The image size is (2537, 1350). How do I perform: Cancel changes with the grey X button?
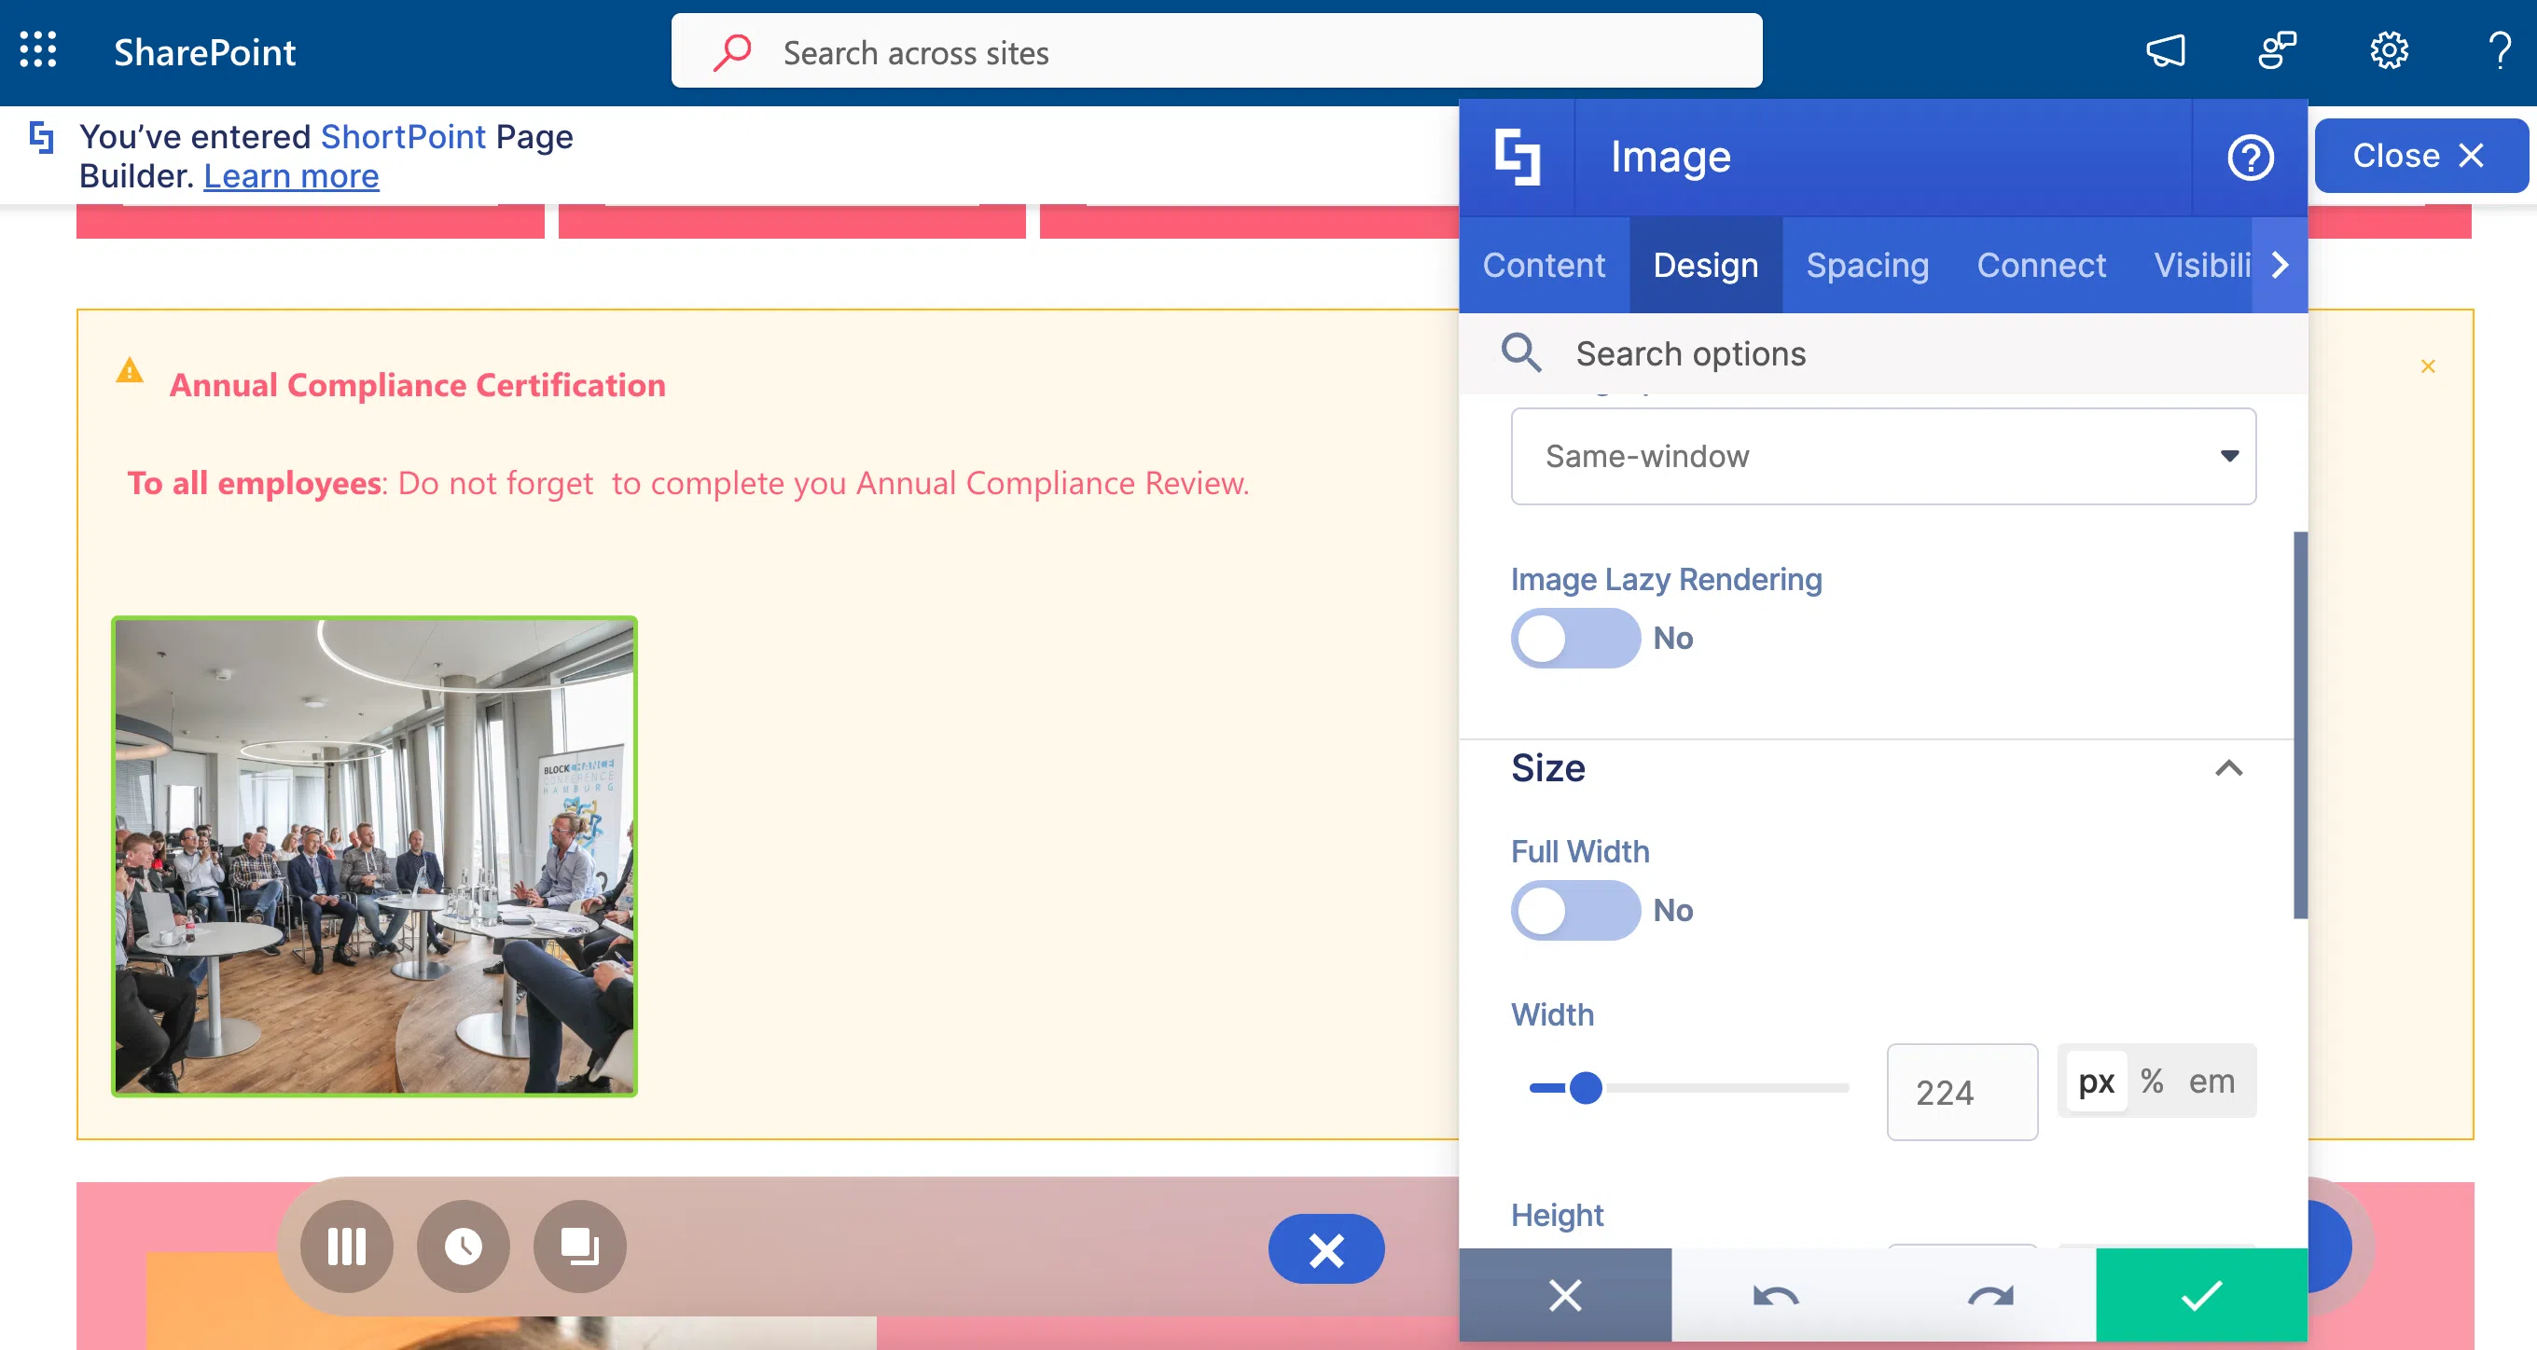click(x=1565, y=1295)
